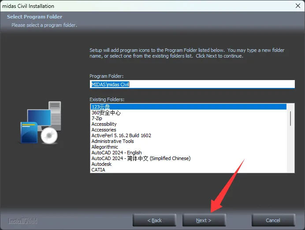Click the Existing Folders scrollbar thumb
Viewport: 305px width, 230px height.
tap(290, 118)
